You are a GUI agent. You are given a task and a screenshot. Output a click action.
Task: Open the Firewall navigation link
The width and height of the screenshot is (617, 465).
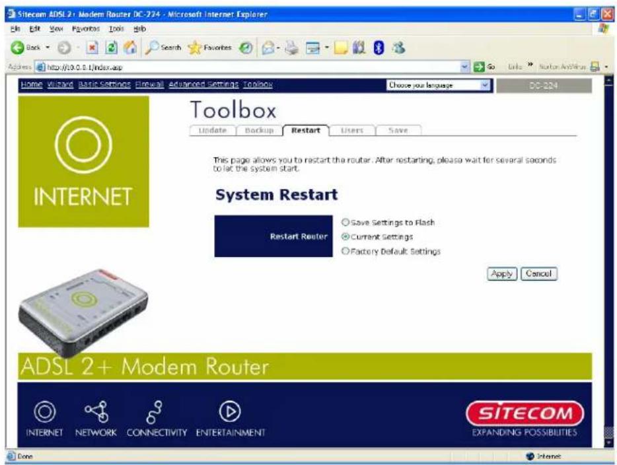tap(149, 84)
